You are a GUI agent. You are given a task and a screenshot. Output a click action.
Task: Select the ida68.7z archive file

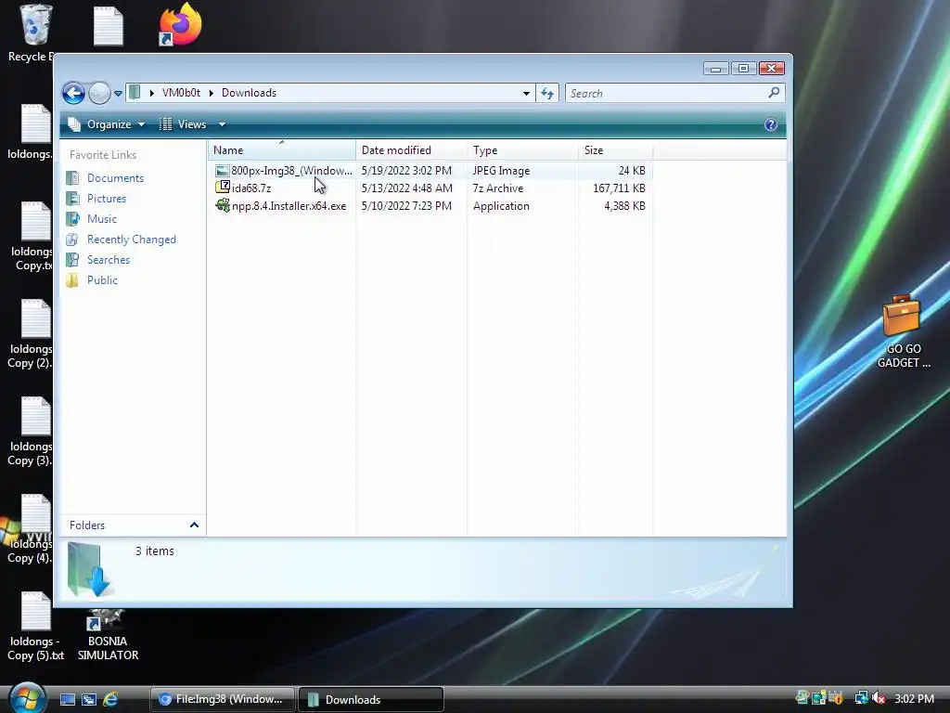click(251, 188)
